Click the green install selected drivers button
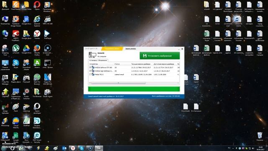The image size is (268, 151). coord(160,56)
